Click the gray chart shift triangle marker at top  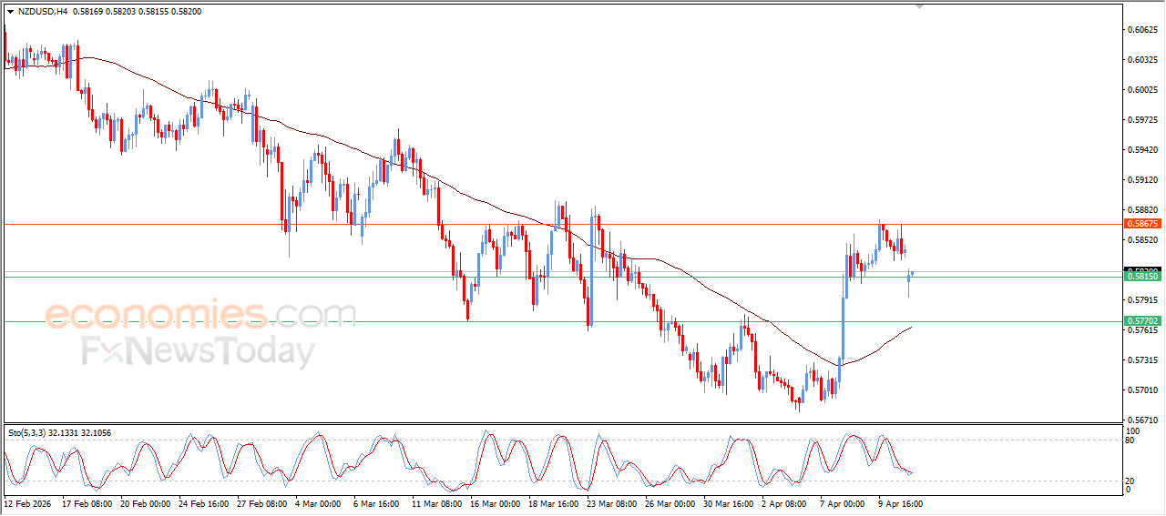[x=920, y=6]
